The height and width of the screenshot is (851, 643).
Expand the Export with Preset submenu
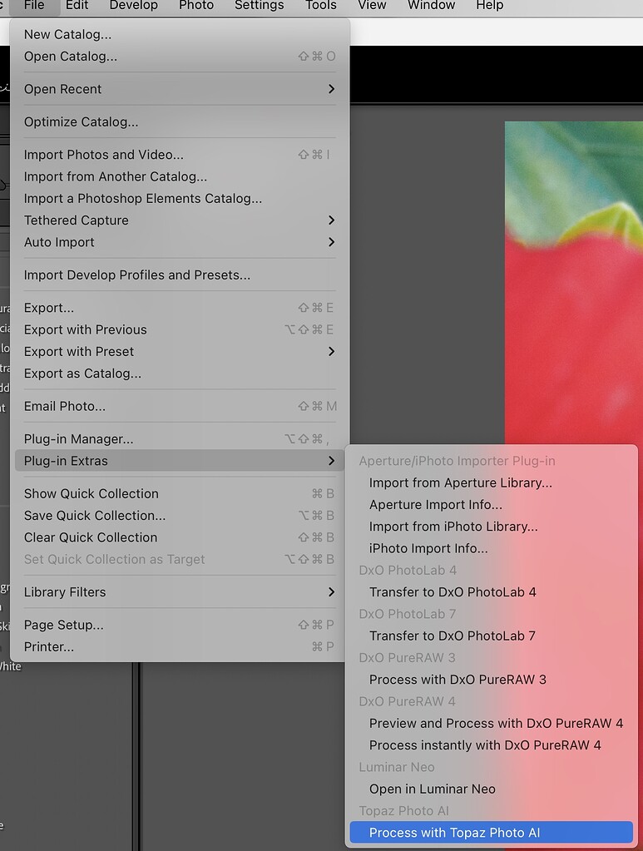click(x=331, y=352)
